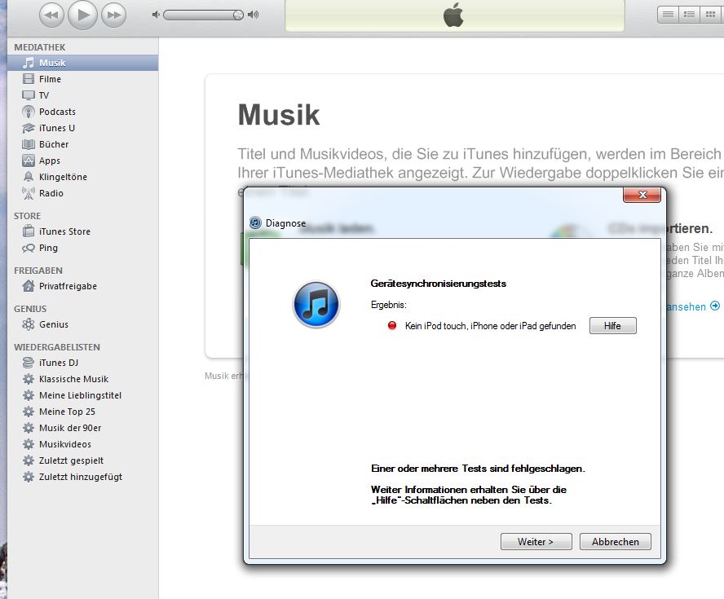Open iTunes U graduation cap icon
Screen dimensions: 724x599
(x=29, y=128)
